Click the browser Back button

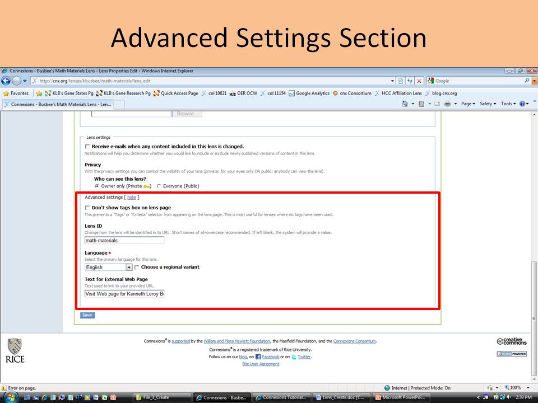7,81
